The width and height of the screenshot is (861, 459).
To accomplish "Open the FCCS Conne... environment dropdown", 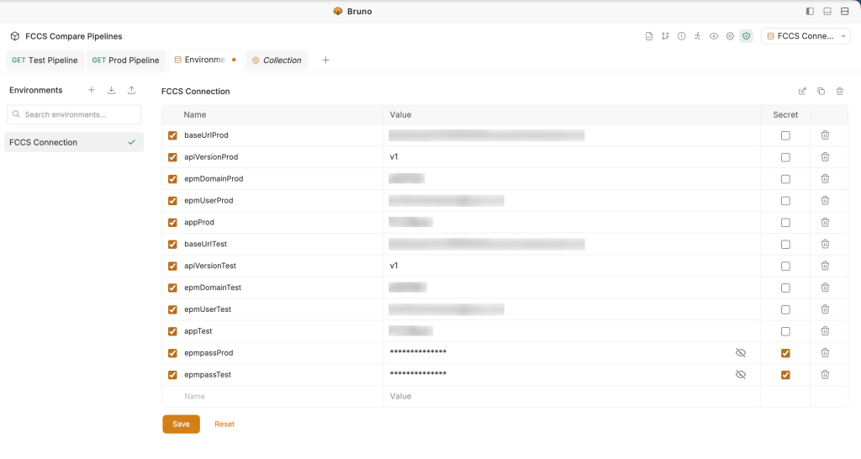I will (x=806, y=36).
